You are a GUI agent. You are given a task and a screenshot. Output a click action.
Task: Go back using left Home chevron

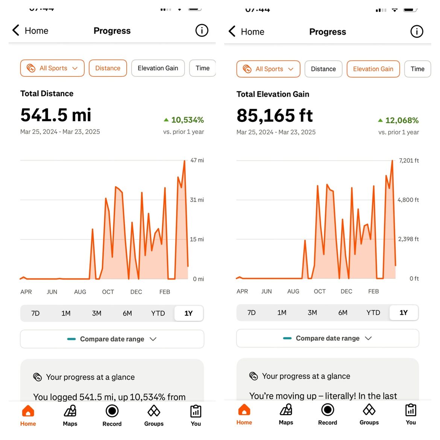click(x=16, y=30)
